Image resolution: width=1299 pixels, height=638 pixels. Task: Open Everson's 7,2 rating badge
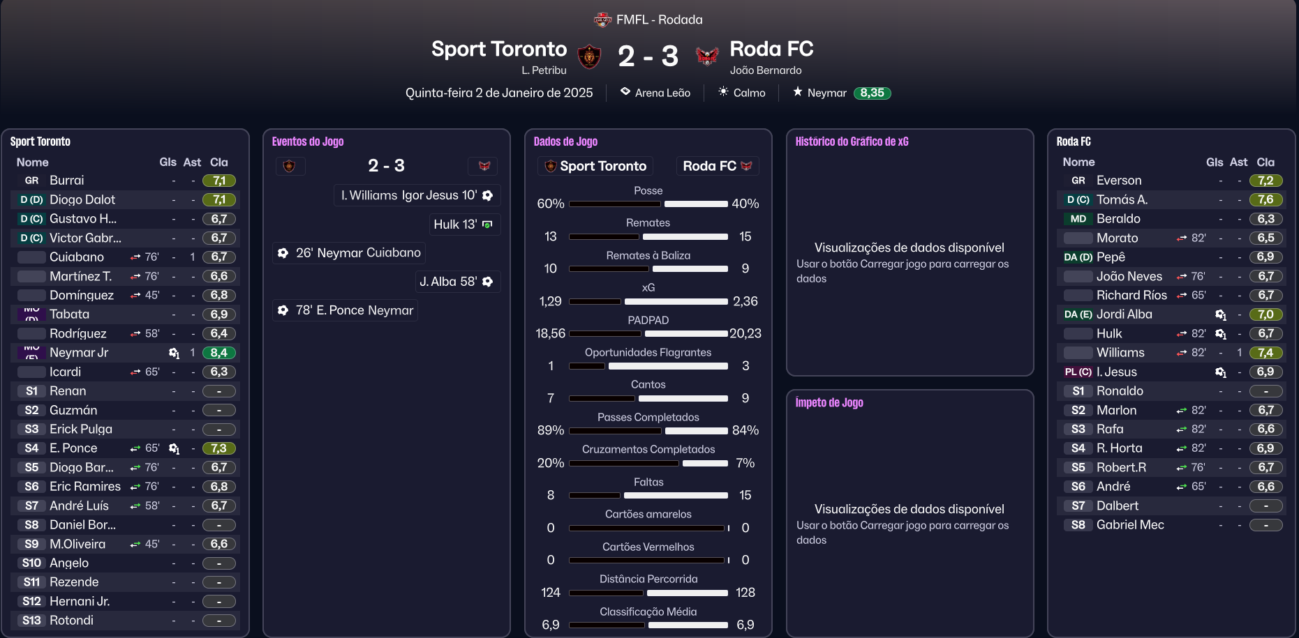pyautogui.click(x=1265, y=181)
